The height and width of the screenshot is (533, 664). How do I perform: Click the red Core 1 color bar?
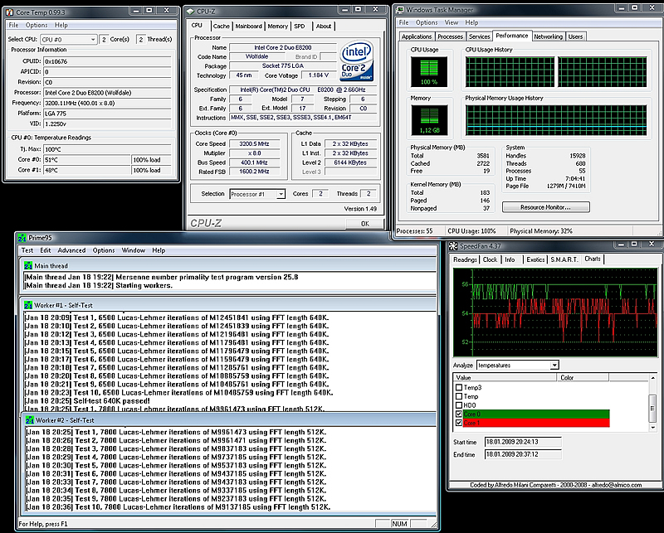pyautogui.click(x=535, y=423)
